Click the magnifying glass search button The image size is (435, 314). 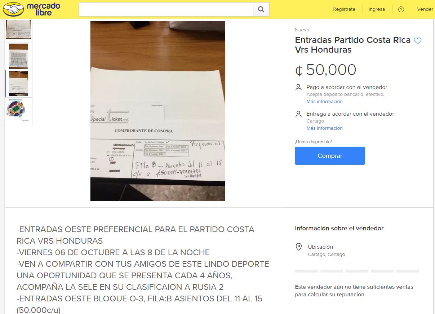point(261,9)
